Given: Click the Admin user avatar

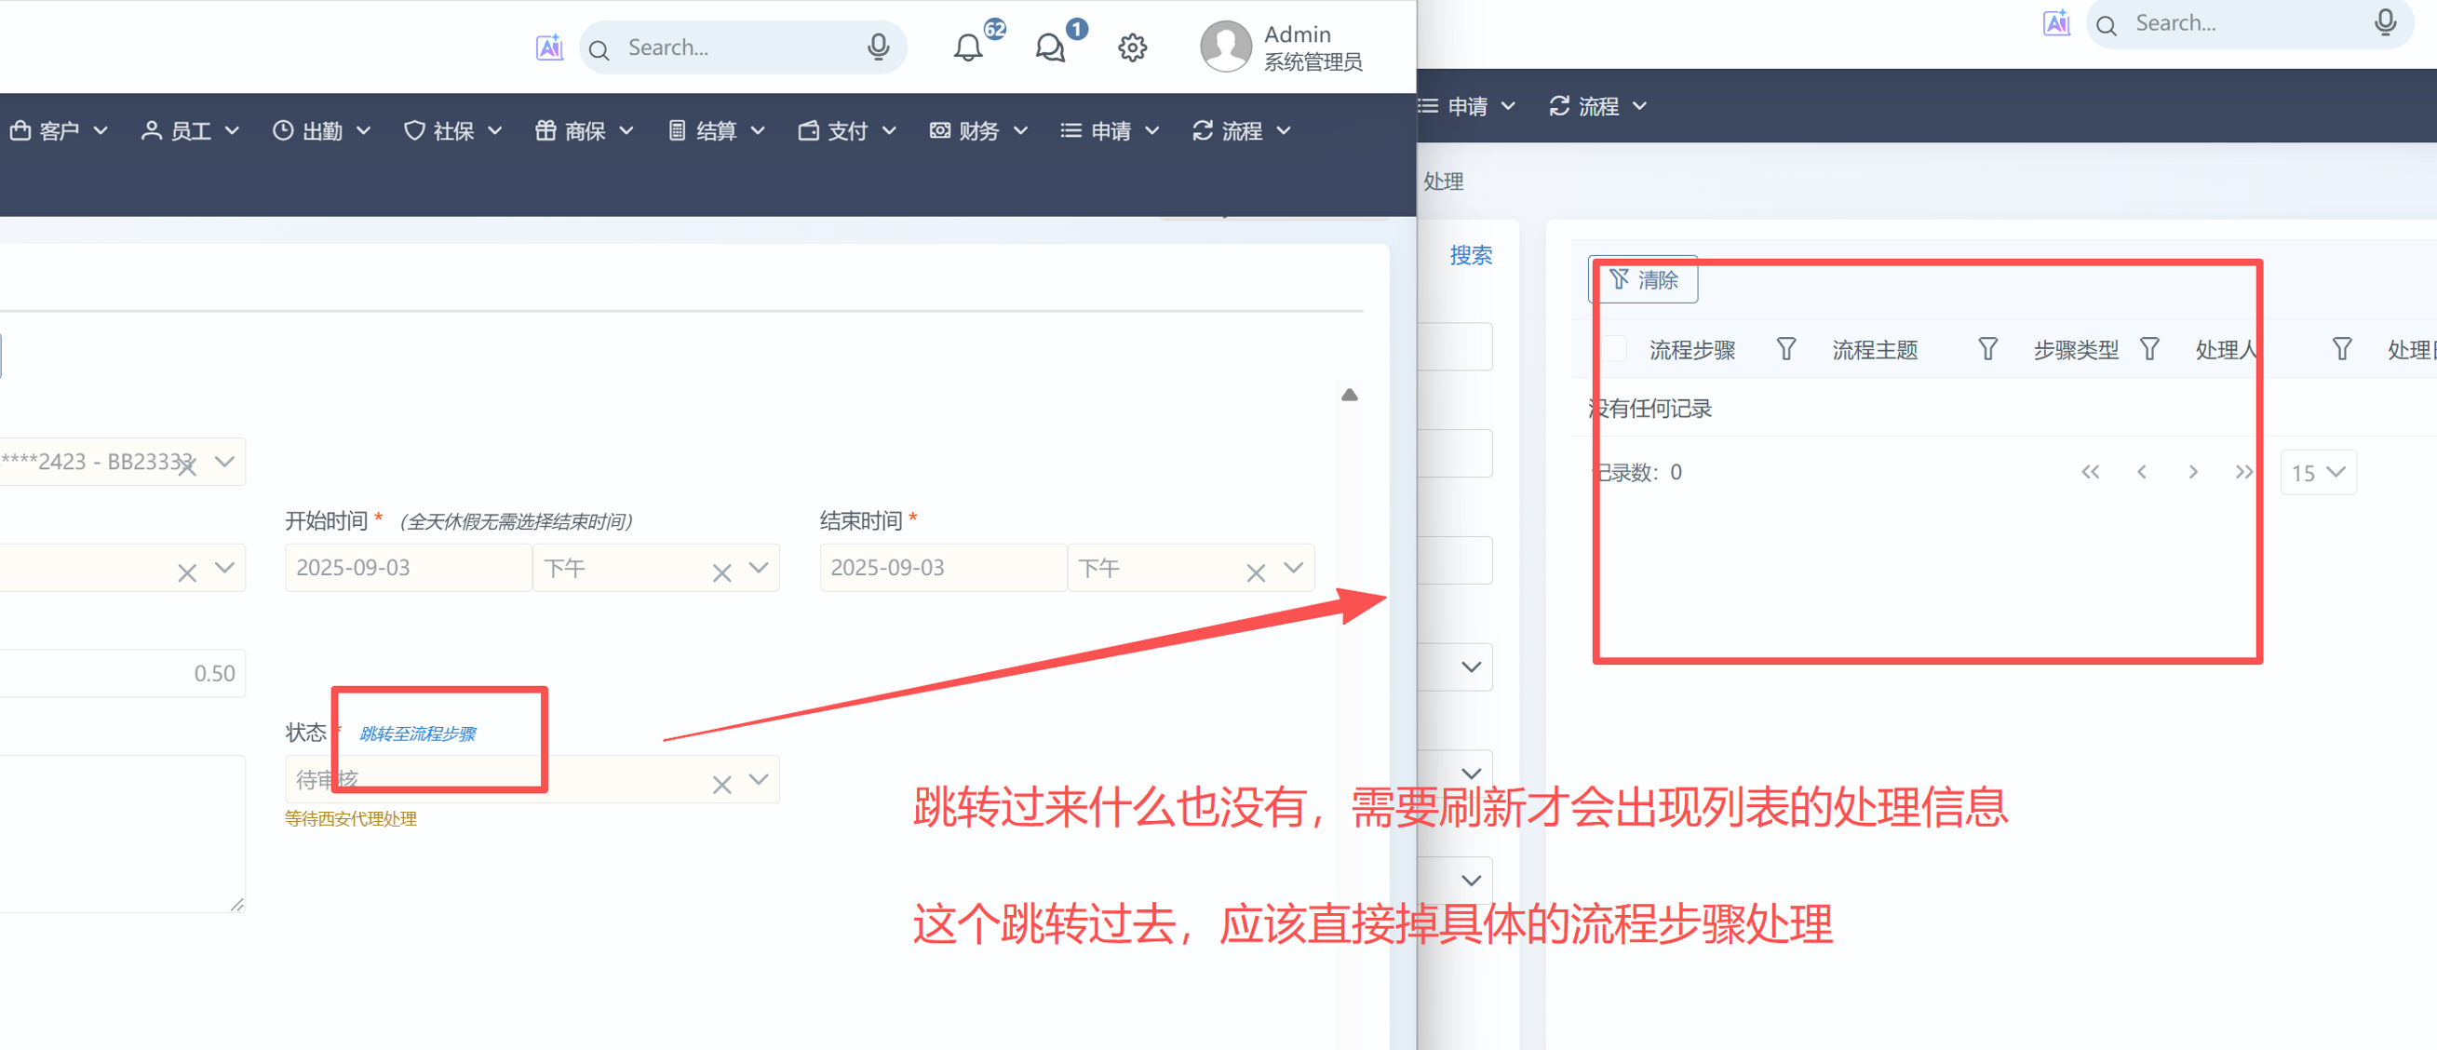Looking at the screenshot, I should point(1225,47).
